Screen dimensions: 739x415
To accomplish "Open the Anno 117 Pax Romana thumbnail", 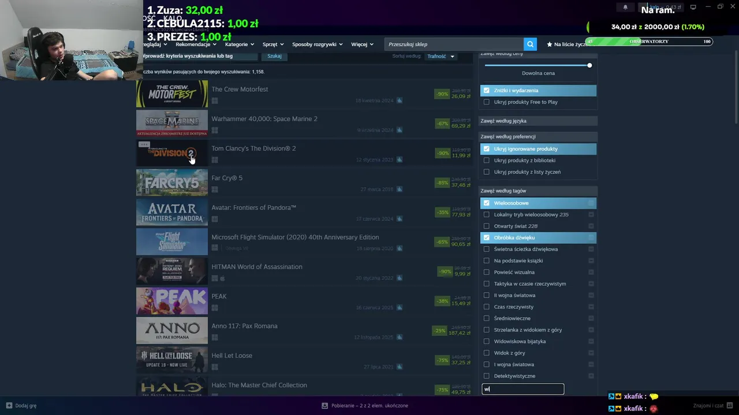I will pos(172,331).
